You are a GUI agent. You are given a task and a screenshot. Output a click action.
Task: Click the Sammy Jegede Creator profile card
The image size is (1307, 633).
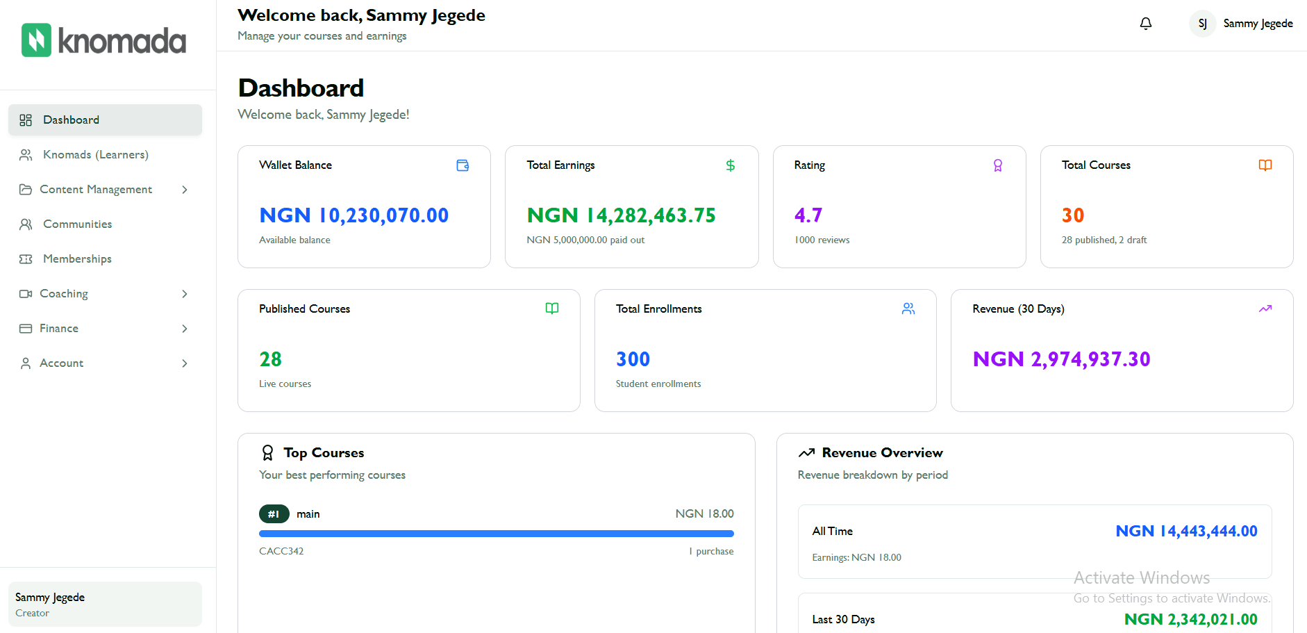pyautogui.click(x=104, y=604)
